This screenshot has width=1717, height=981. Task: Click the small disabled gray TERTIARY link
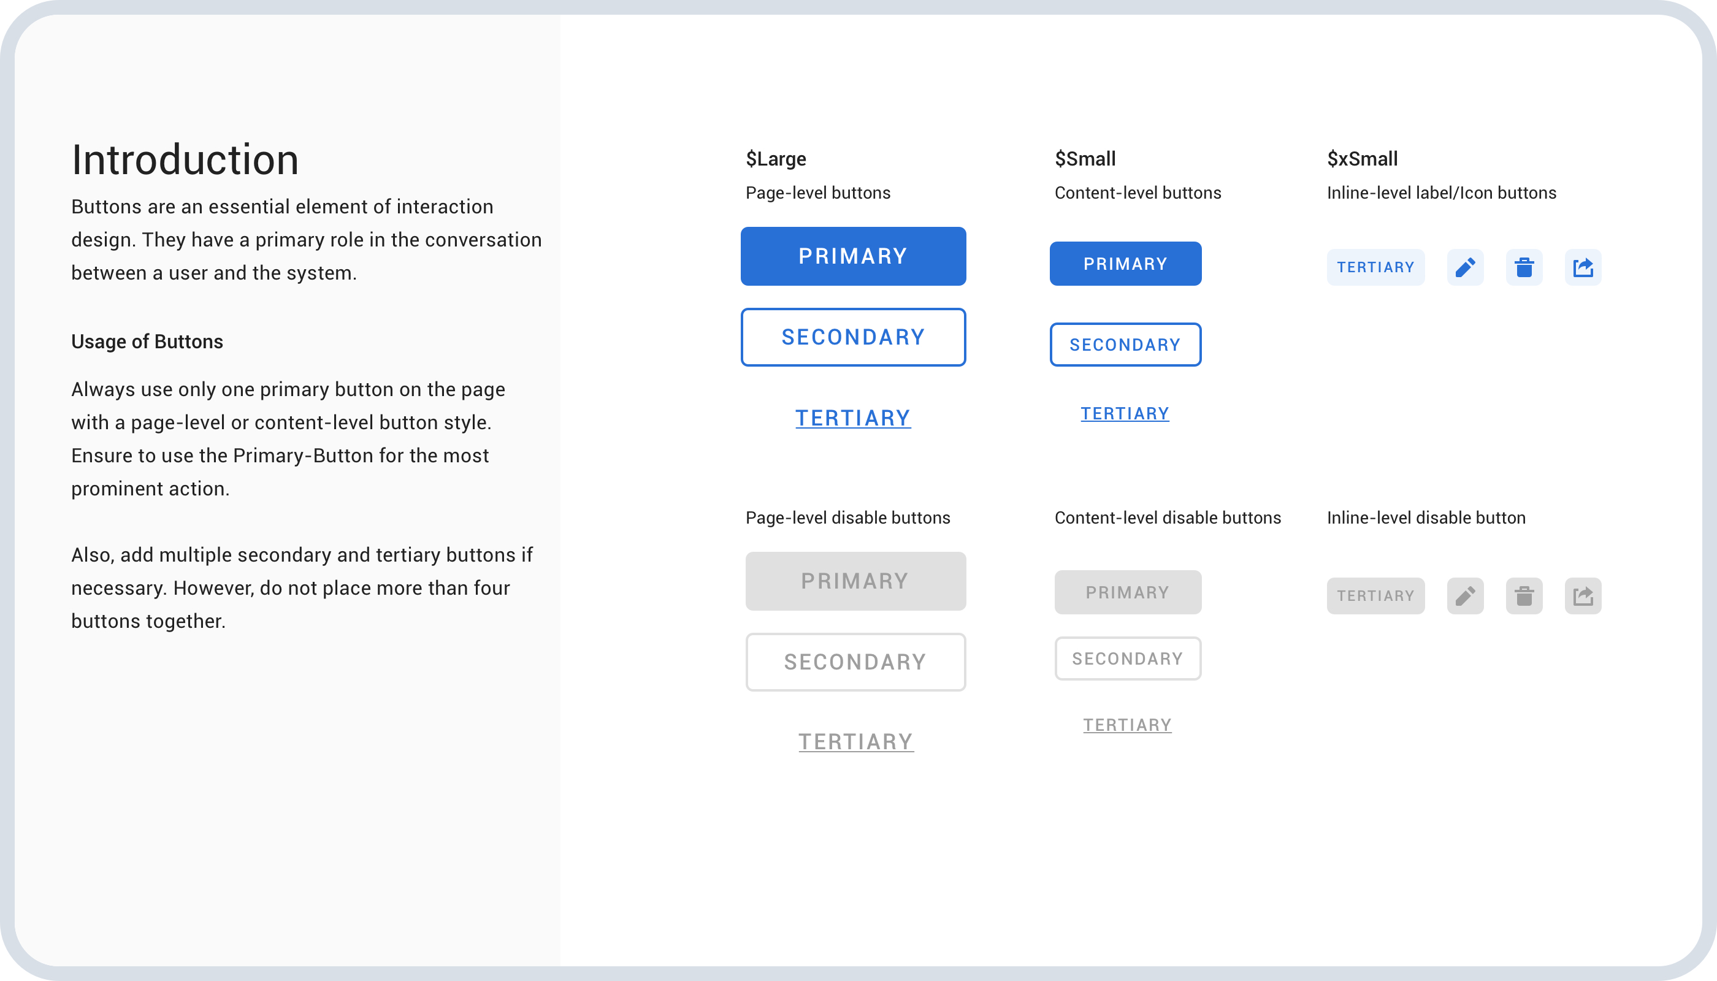point(1127,725)
